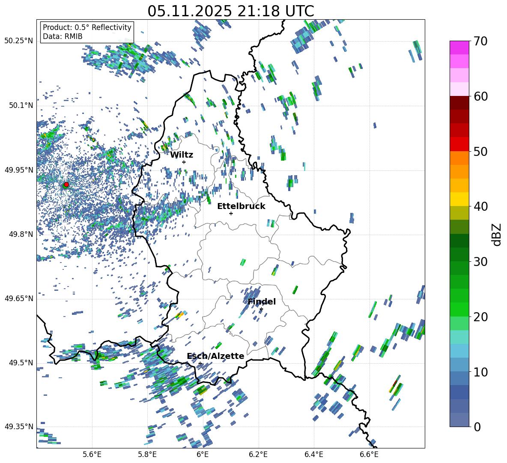Click the Esch/Alzette city label

coord(216,356)
